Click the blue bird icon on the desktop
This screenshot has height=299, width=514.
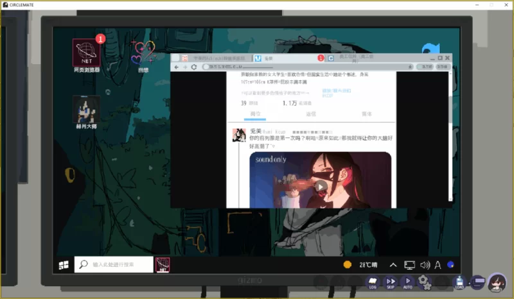click(431, 49)
